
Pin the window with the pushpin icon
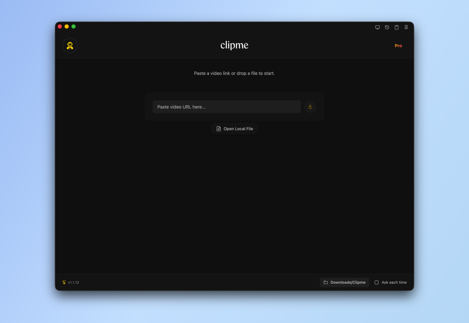(x=406, y=27)
